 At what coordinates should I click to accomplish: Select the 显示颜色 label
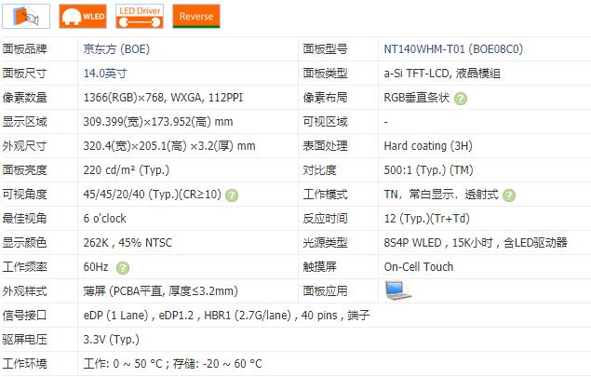(24, 242)
